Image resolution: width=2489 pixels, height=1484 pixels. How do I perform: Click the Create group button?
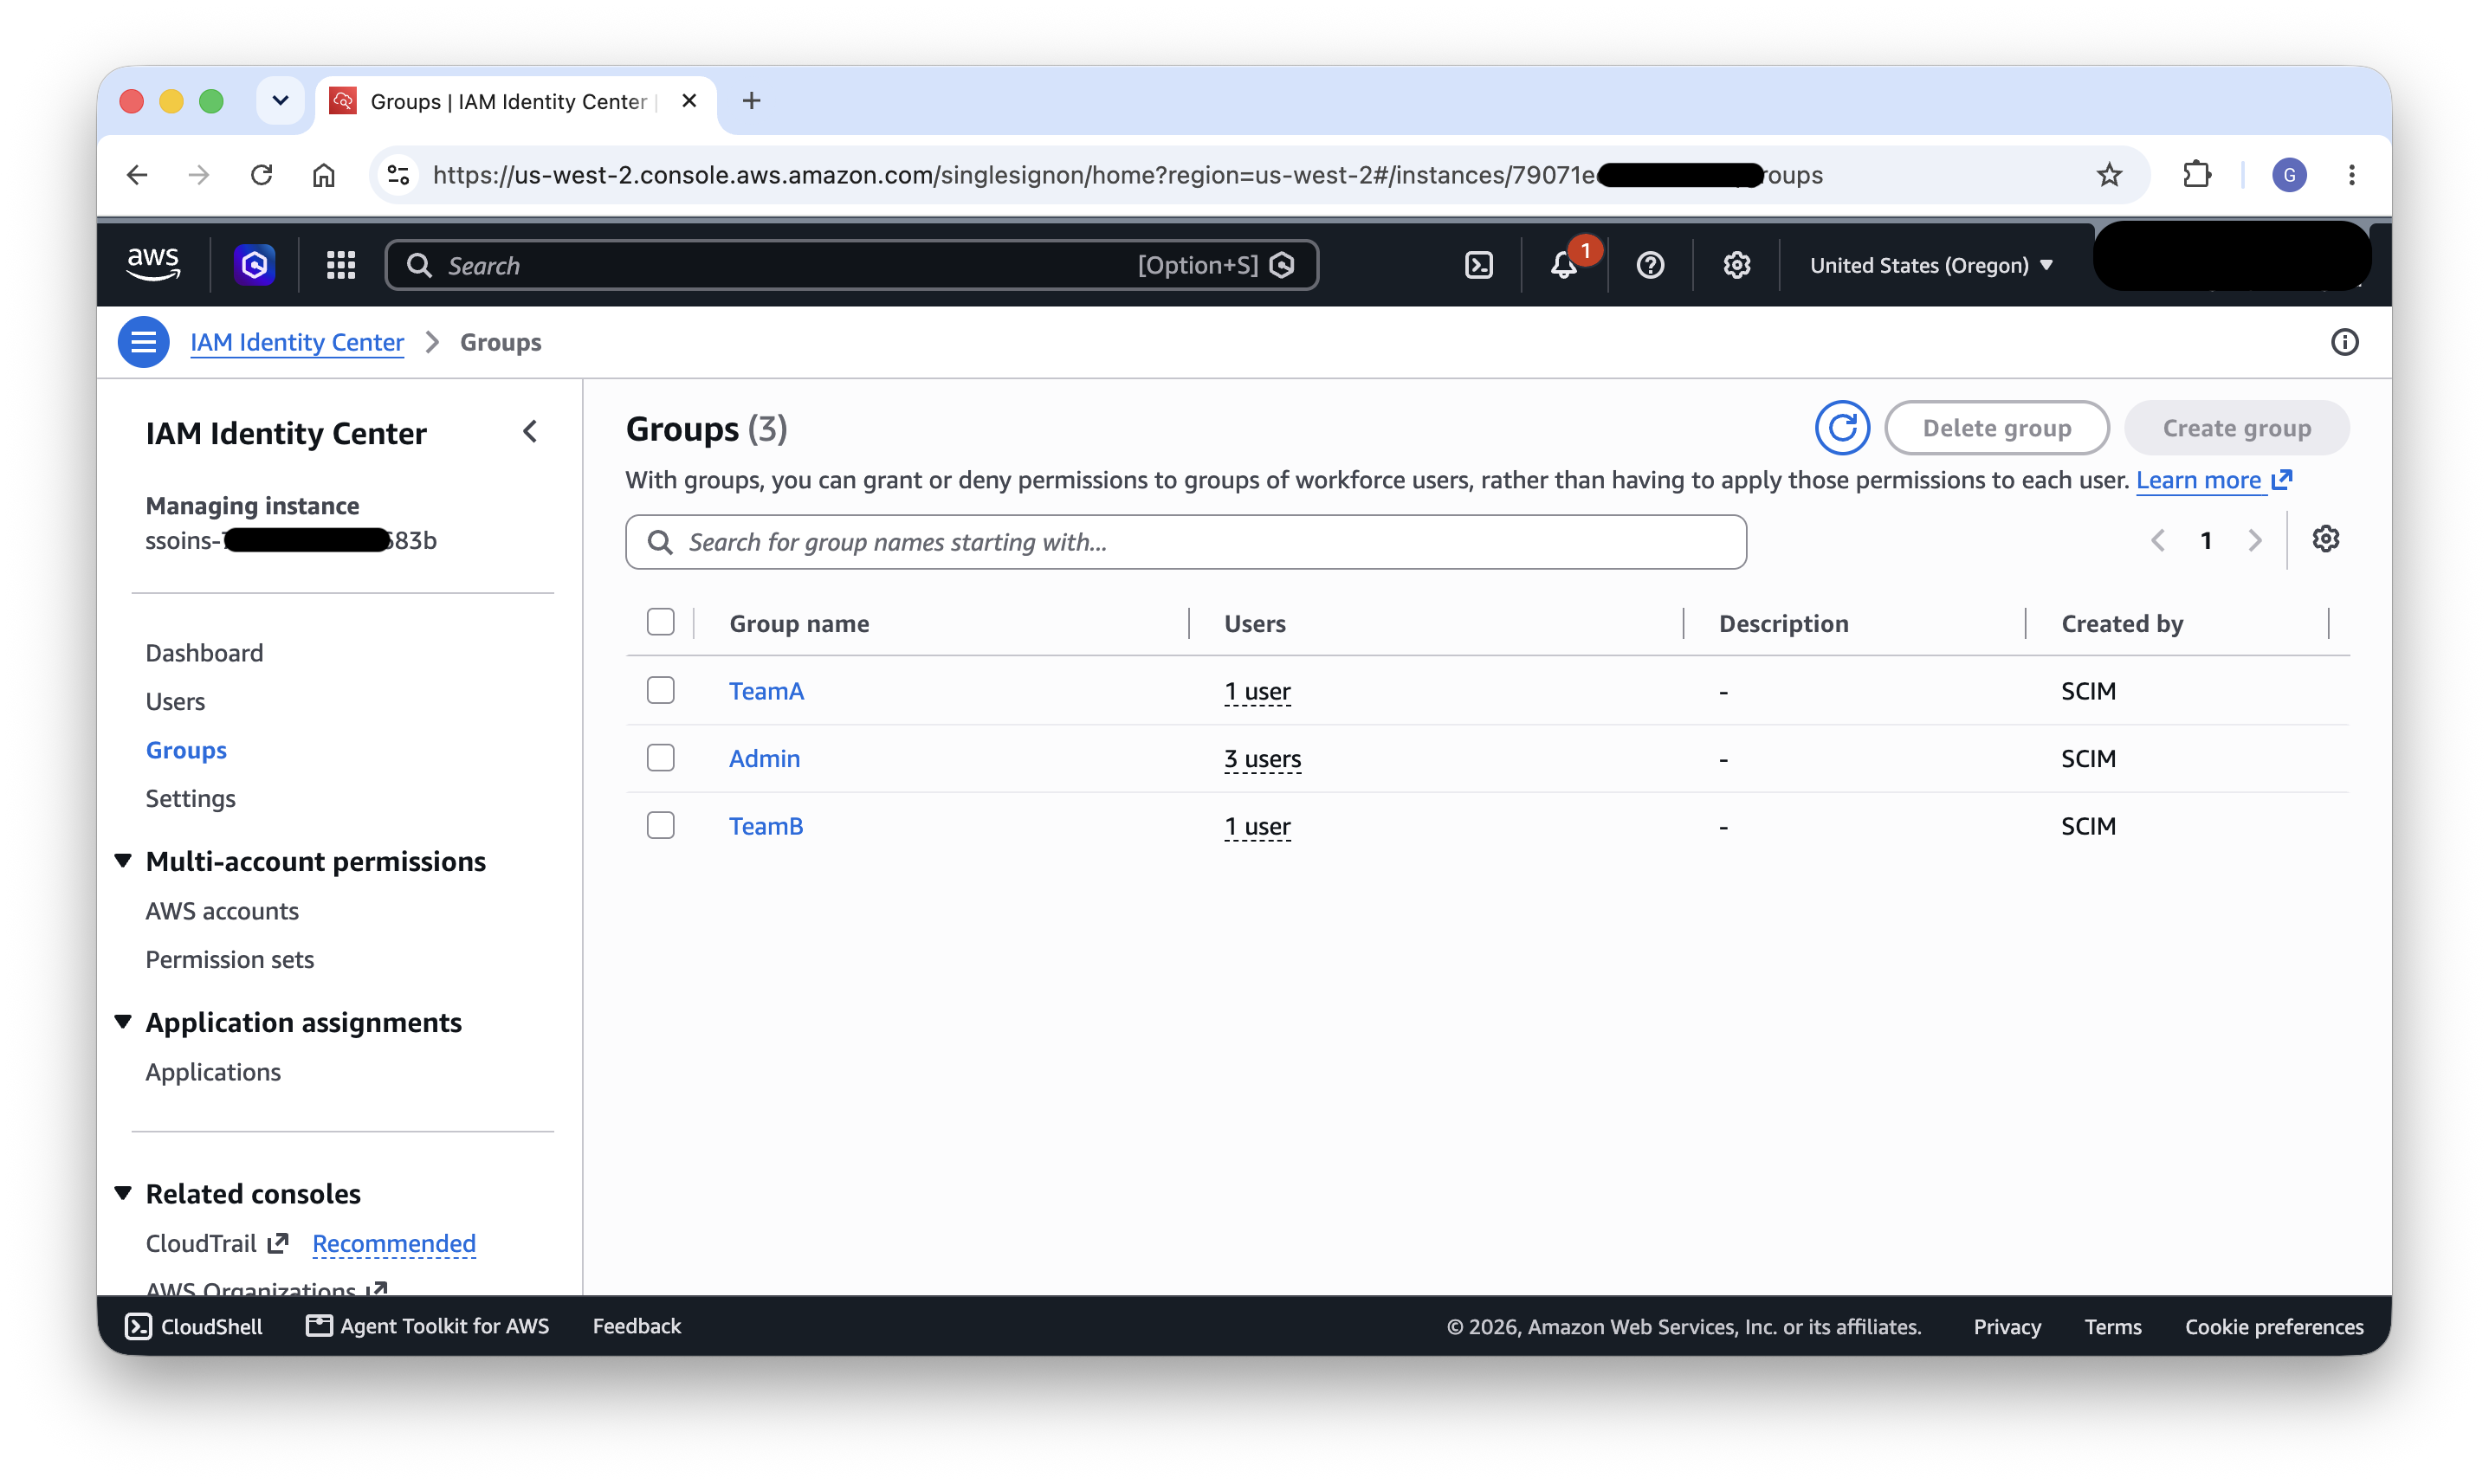[x=2236, y=428]
